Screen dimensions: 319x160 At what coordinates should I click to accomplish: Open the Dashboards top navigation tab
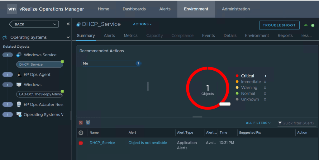click(x=134, y=9)
